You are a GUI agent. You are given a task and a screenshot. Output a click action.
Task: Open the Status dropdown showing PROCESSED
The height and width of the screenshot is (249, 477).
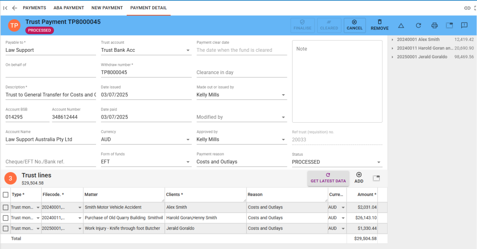coord(378,162)
